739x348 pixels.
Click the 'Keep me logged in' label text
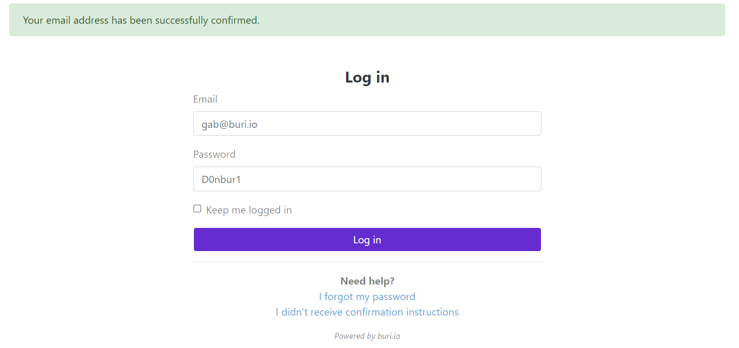click(249, 210)
